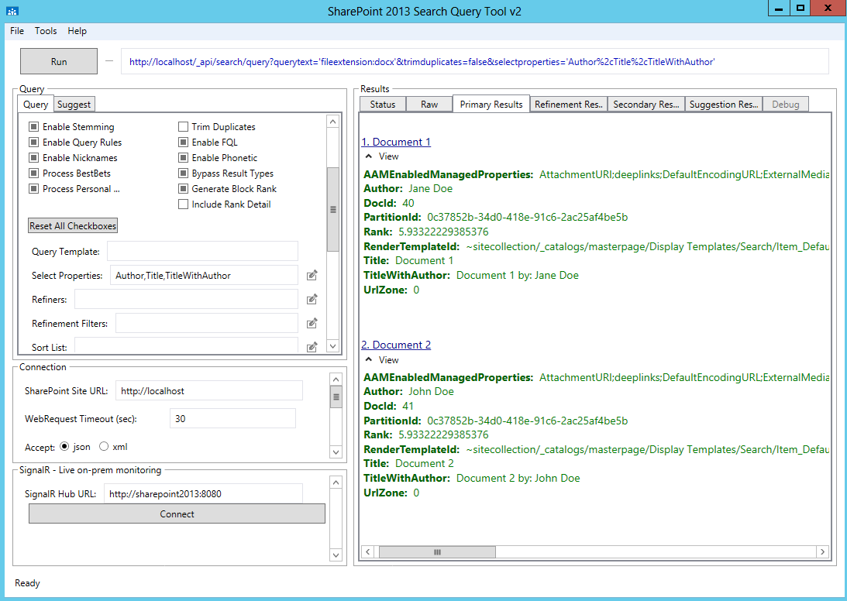This screenshot has width=847, height=601.
Task: Enable the Trim Duplicates checkbox
Action: click(x=184, y=127)
